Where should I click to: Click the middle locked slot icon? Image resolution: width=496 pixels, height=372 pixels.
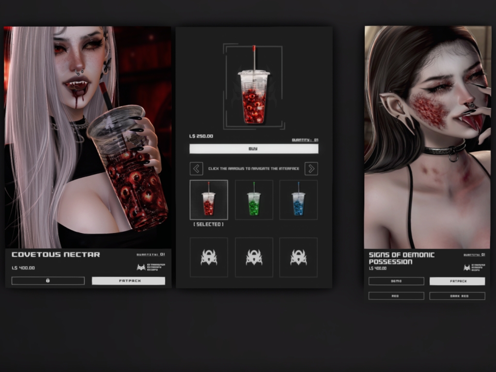coord(254,257)
